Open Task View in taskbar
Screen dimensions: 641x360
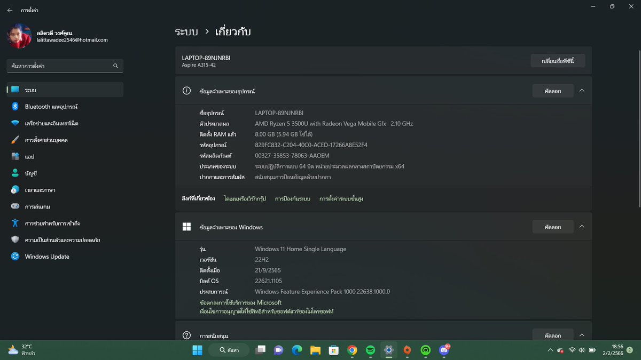[x=260, y=350]
